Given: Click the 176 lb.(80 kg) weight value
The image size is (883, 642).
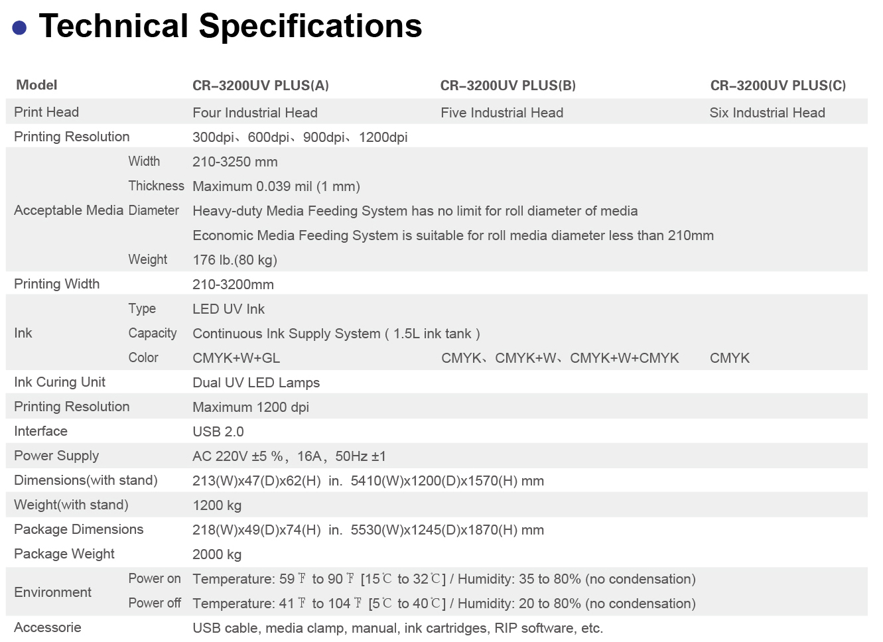Looking at the screenshot, I should [234, 260].
